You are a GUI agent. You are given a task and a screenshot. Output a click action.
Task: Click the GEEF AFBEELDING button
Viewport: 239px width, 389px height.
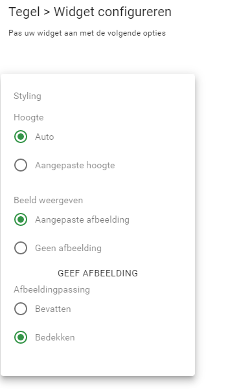coord(98,273)
